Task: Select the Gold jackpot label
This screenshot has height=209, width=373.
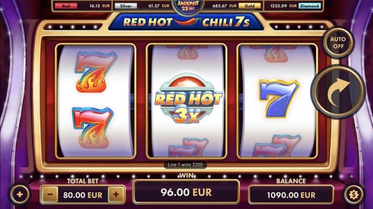Action: 250,6
